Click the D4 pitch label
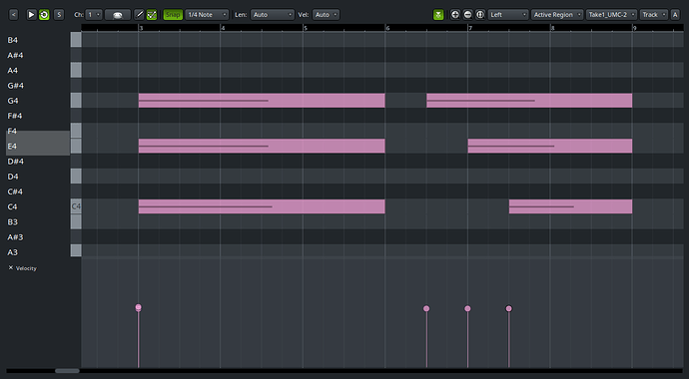The image size is (689, 379). 13,177
